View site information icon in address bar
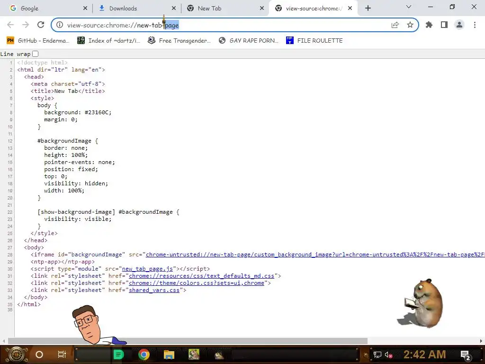Screen dimensions: 485x364 [x=60, y=25]
